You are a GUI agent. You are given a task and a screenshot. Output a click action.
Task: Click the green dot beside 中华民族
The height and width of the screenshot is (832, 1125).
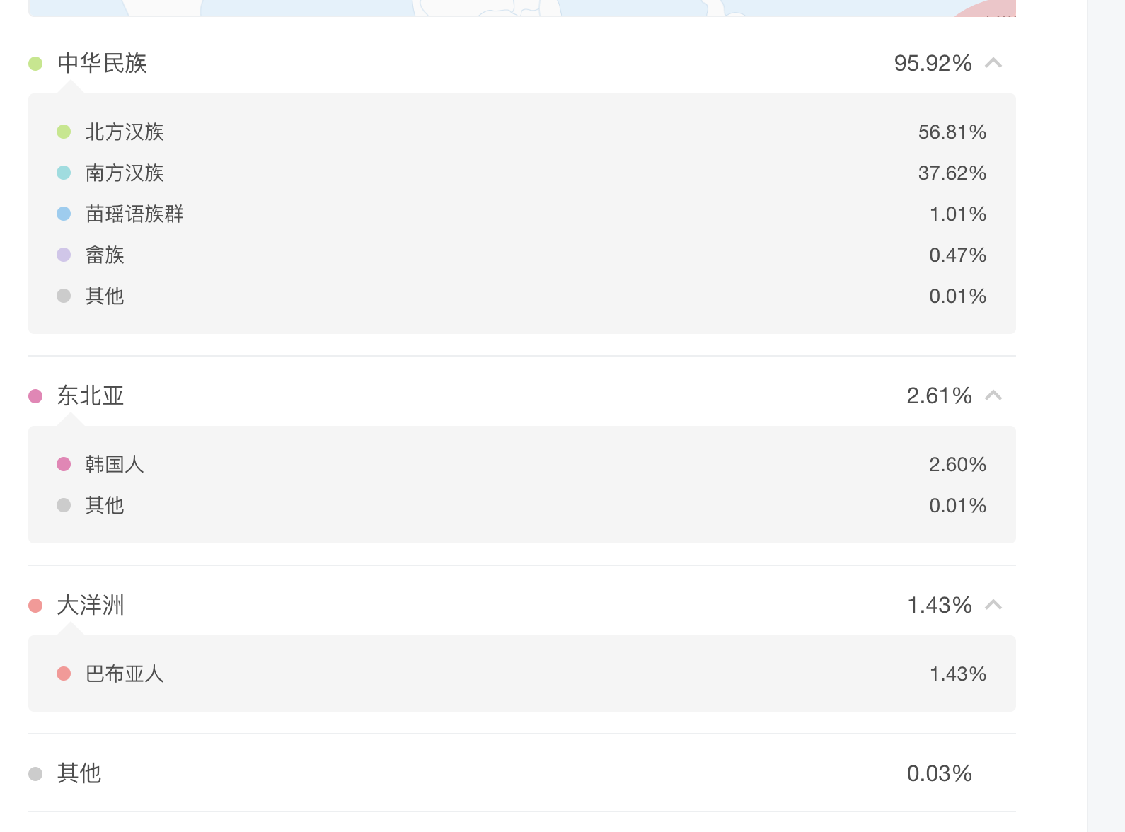(x=35, y=64)
